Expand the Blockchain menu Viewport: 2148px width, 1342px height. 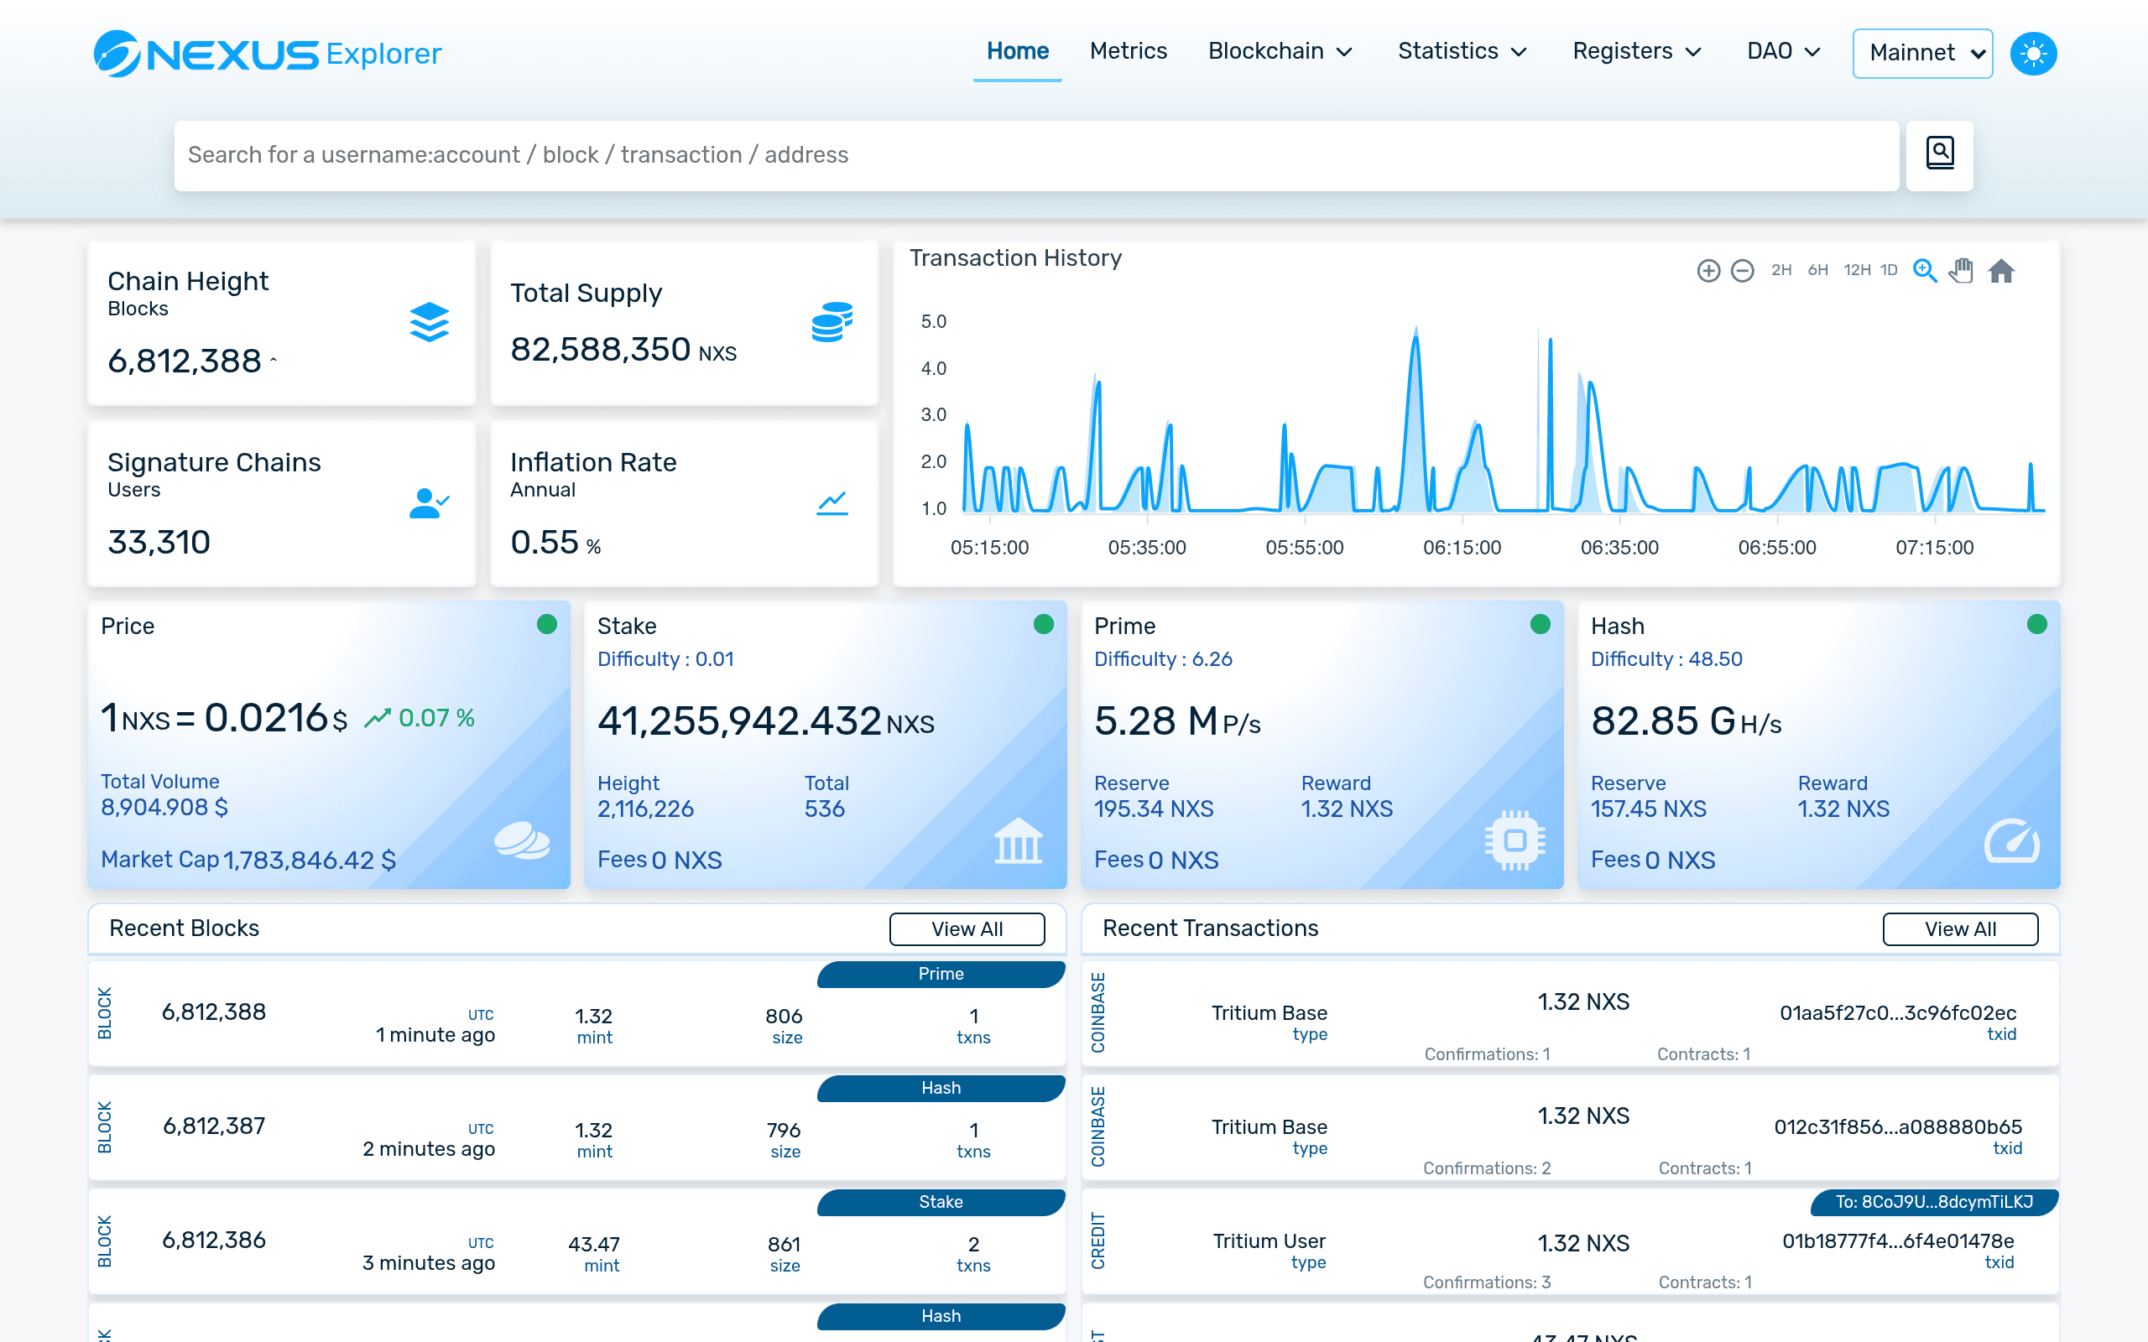(1280, 51)
